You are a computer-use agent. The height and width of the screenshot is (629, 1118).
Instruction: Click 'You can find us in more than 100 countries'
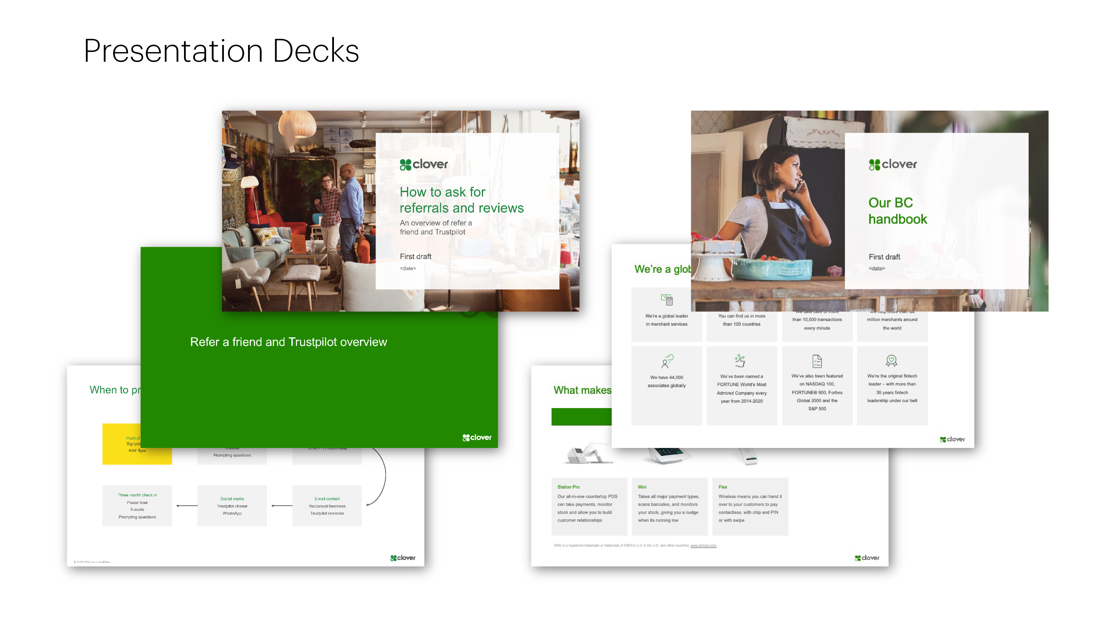point(741,320)
